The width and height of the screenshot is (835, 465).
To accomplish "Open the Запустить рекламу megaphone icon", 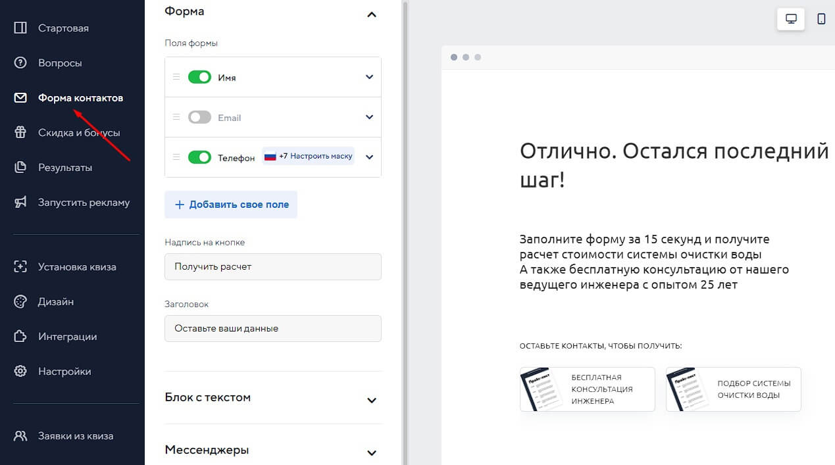I will pyautogui.click(x=20, y=202).
